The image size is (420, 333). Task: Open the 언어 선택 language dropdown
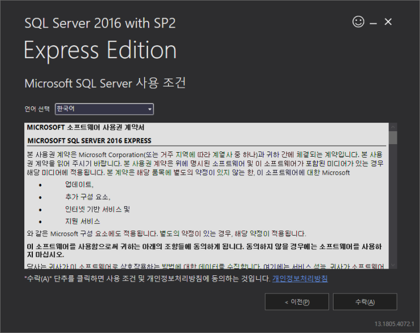(x=104, y=109)
